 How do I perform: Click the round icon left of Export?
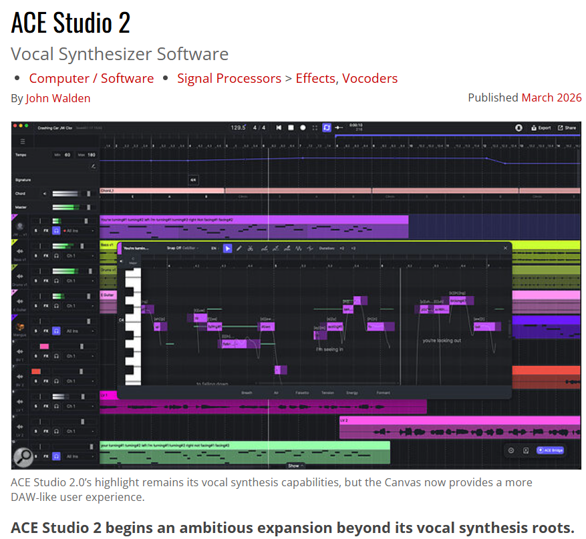tap(519, 128)
